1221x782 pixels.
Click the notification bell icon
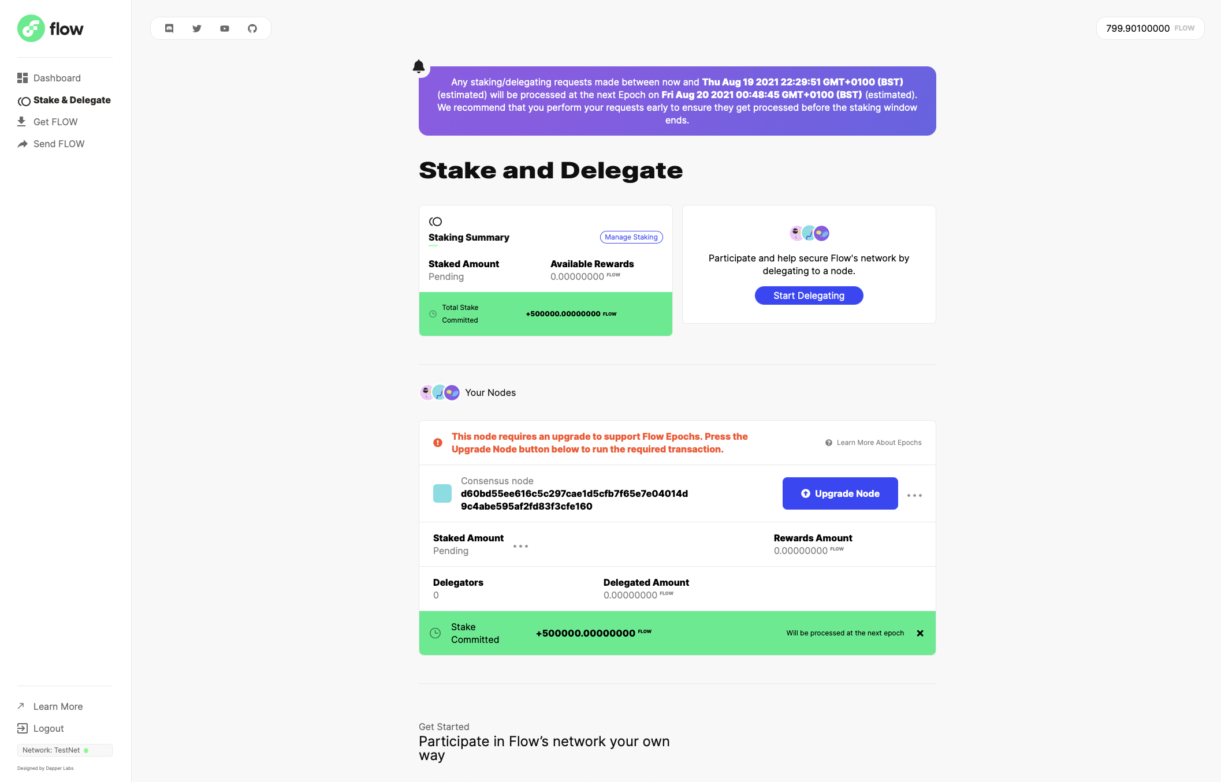tap(420, 66)
